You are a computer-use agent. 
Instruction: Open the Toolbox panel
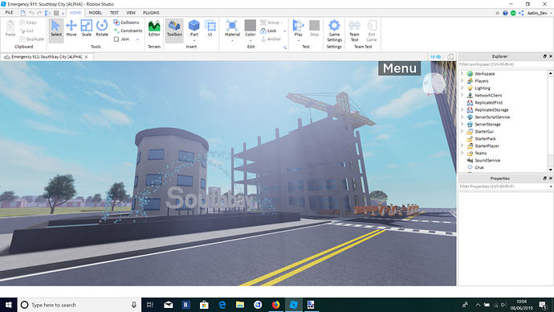pos(174,29)
